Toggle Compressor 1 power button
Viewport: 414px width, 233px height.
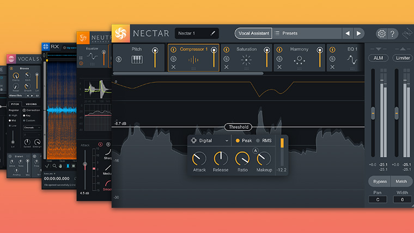(173, 50)
